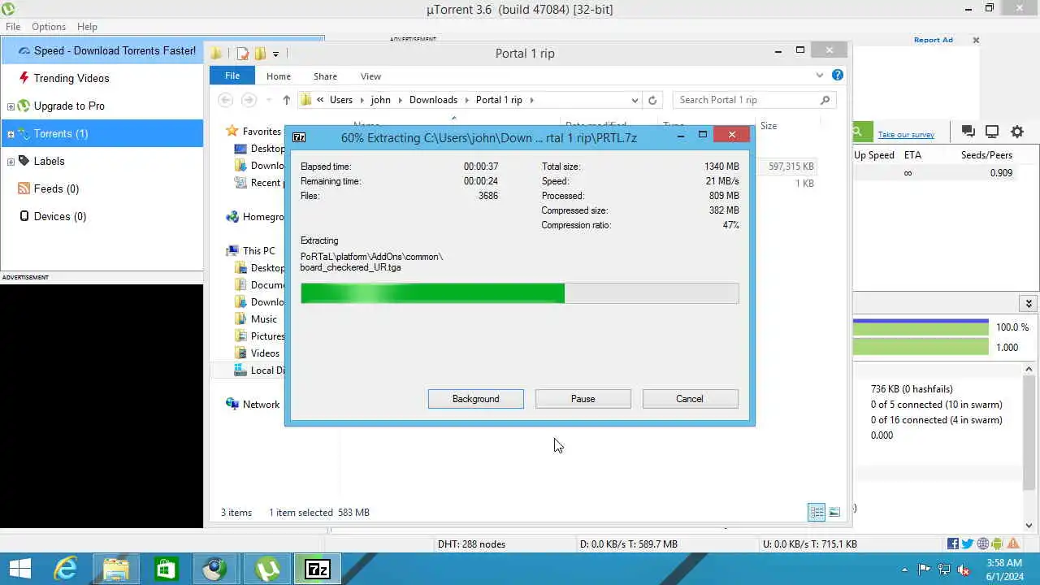Expand the Explorer ribbon chevron
Image resolution: width=1040 pixels, height=585 pixels.
[819, 76]
